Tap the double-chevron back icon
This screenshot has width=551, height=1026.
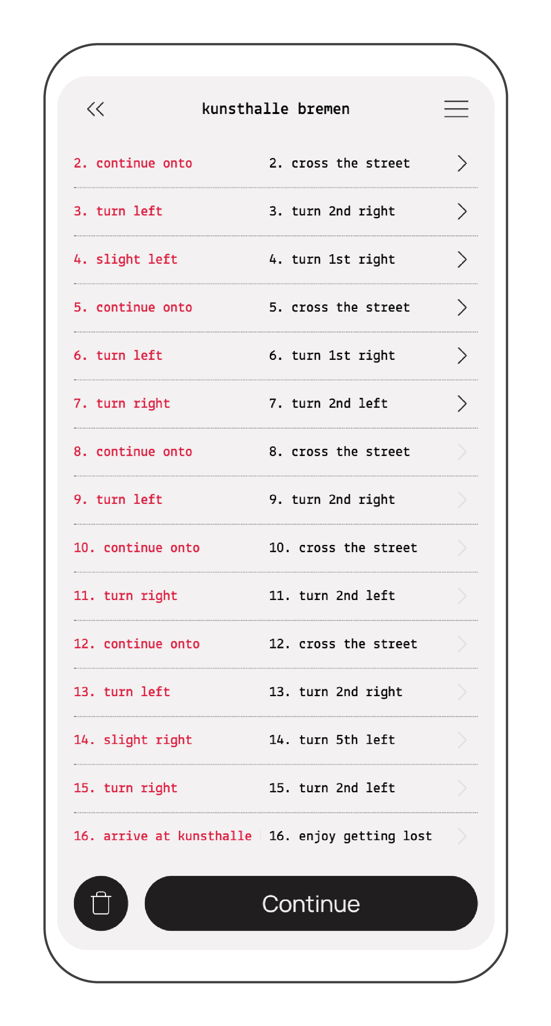(96, 109)
